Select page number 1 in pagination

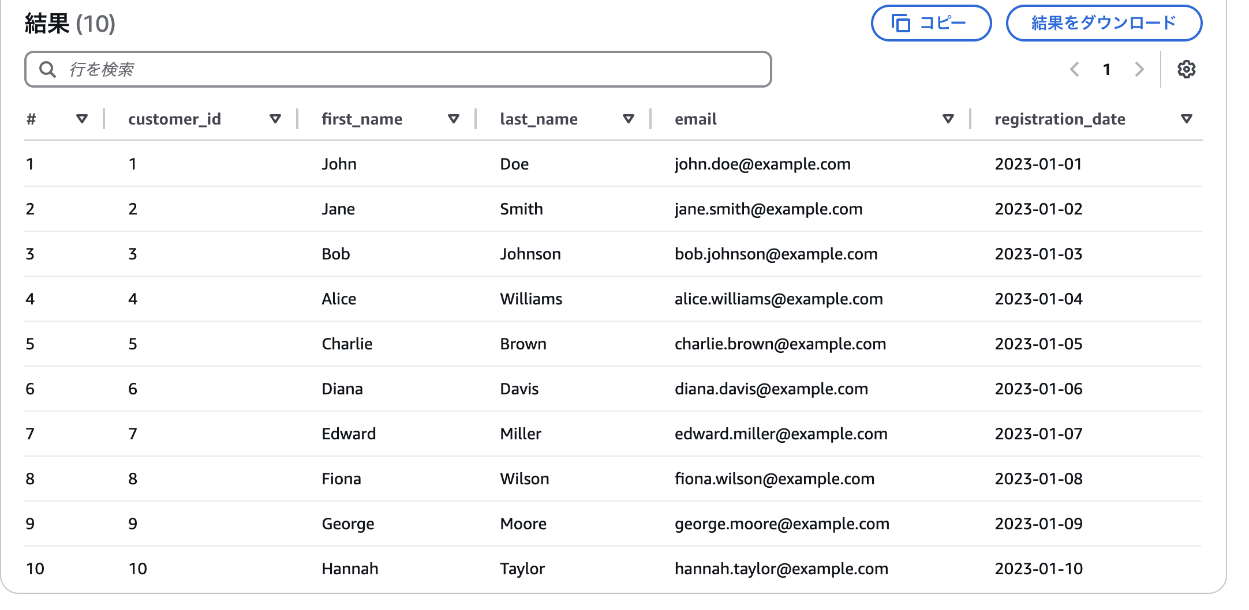[1106, 69]
